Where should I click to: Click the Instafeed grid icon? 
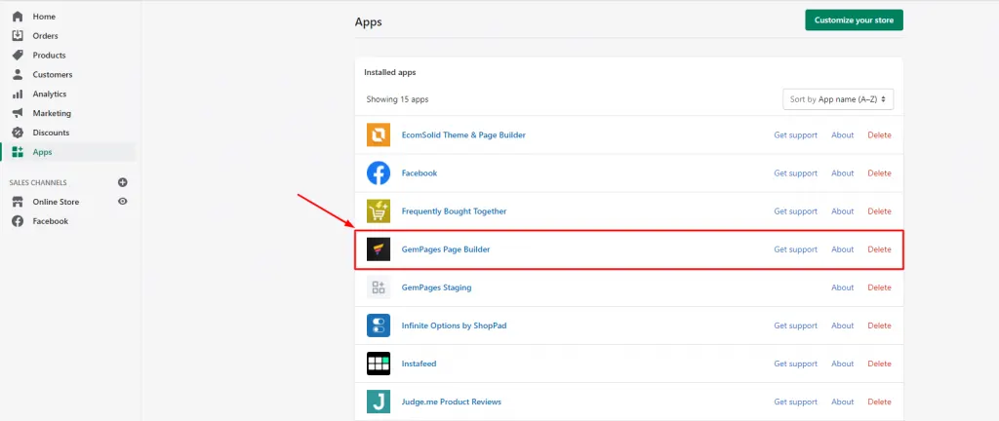[x=379, y=364]
